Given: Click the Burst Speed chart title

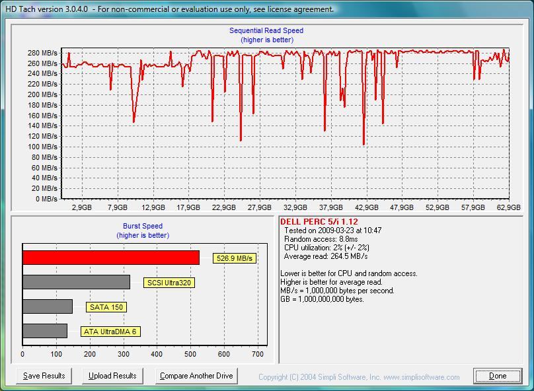Looking at the screenshot, I should click(143, 226).
